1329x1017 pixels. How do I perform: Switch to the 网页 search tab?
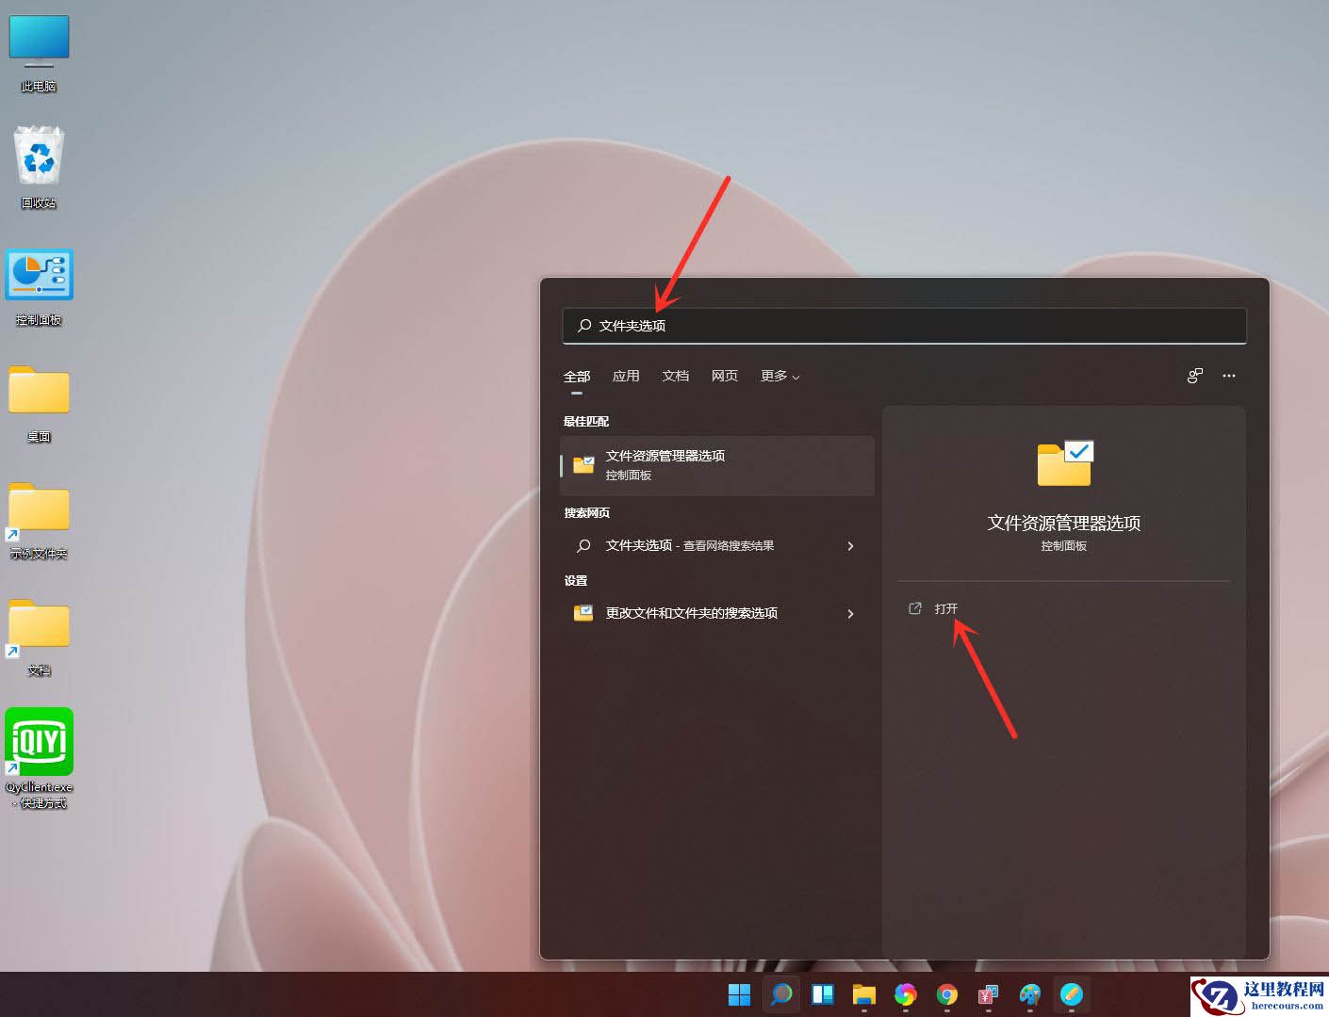[724, 376]
